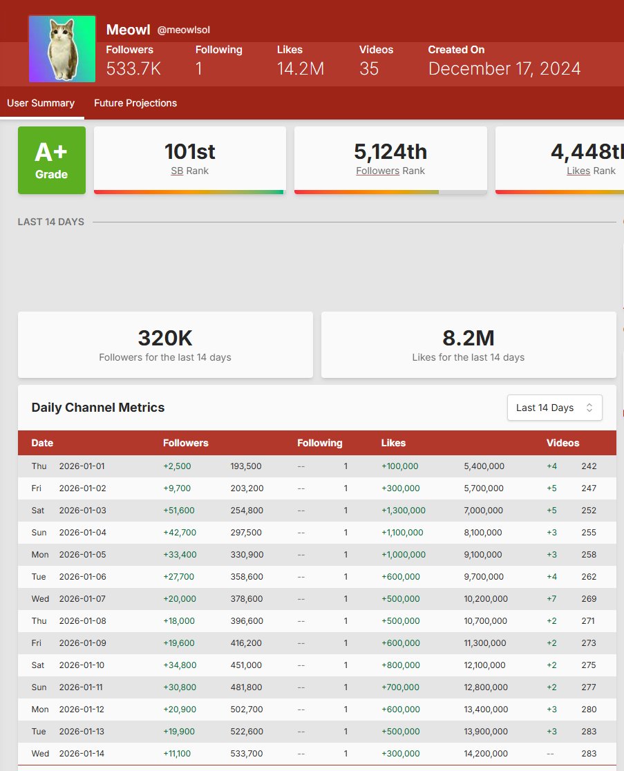
Task: Click the Date column header
Action: pyautogui.click(x=42, y=443)
